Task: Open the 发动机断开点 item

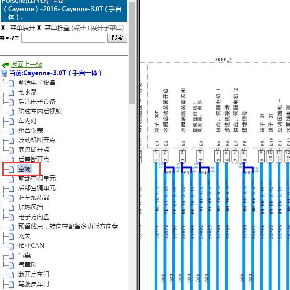Action: (37, 140)
